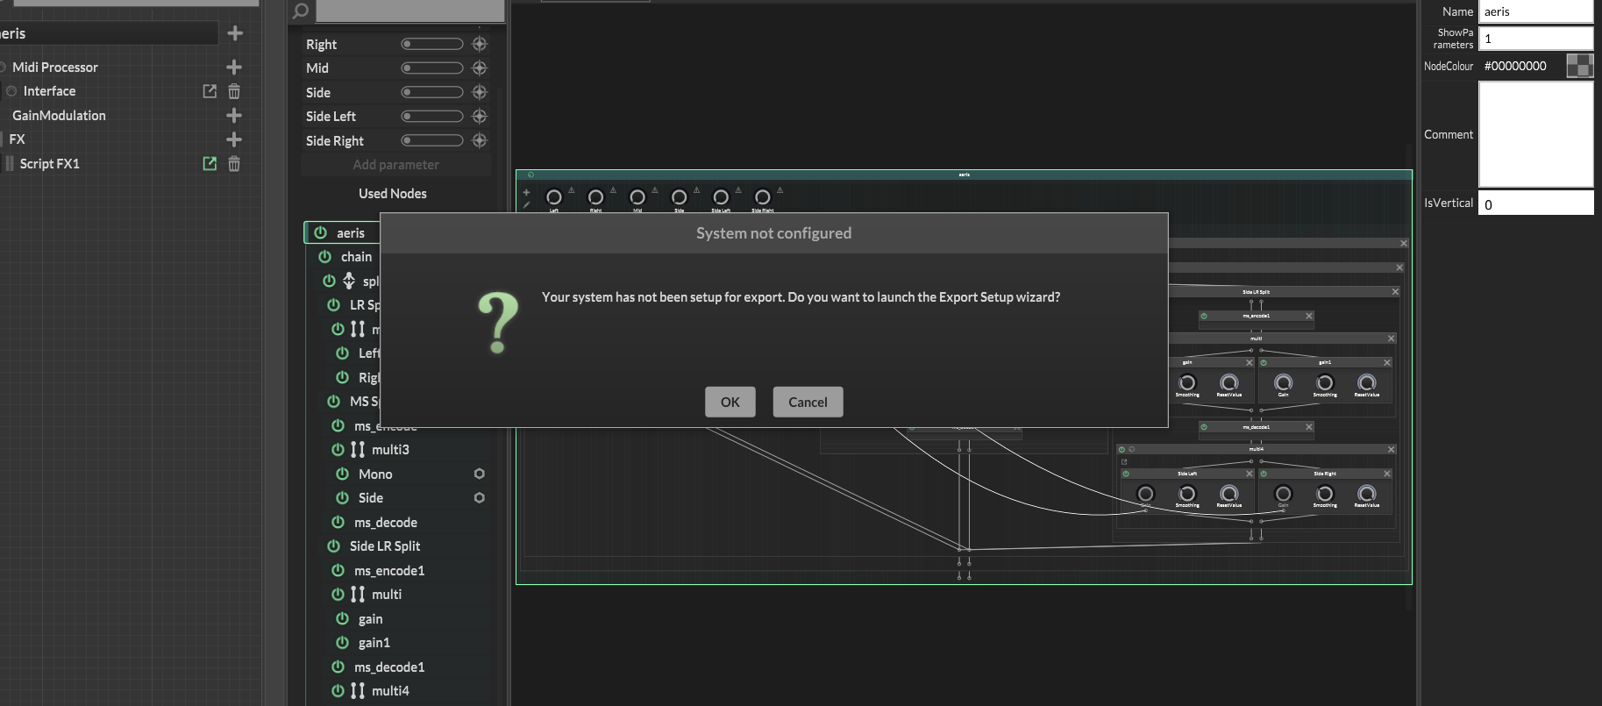Click the target icon for Side Left parameter
This screenshot has width=1602, height=706.
(x=480, y=116)
